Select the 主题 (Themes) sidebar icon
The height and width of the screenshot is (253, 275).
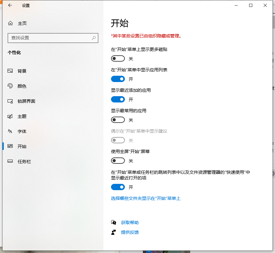coord(10,116)
